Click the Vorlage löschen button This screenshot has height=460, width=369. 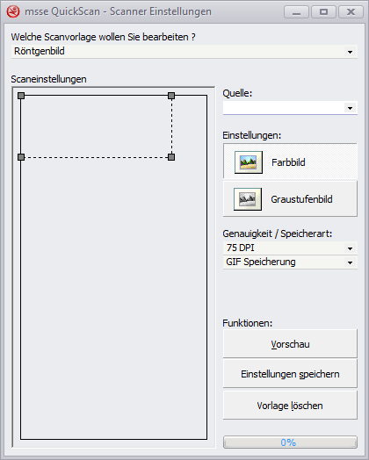pos(290,406)
